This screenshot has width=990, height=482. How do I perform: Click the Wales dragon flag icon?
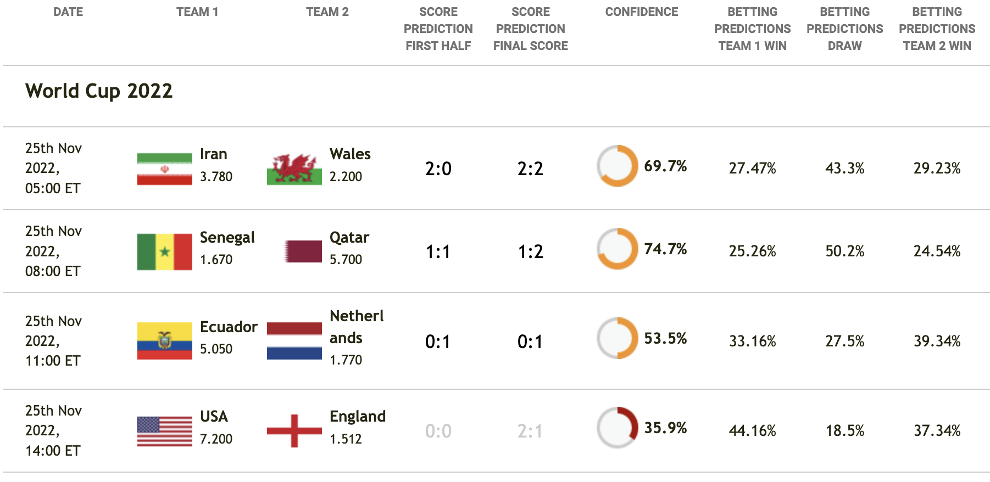[294, 169]
